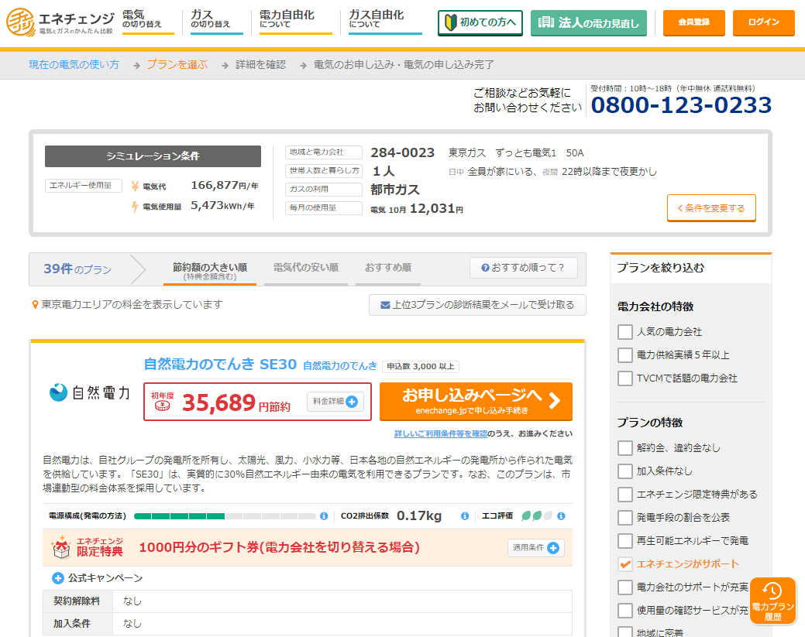Open 電力自由化について menu
The height and width of the screenshot is (637, 805).
tap(296, 21)
